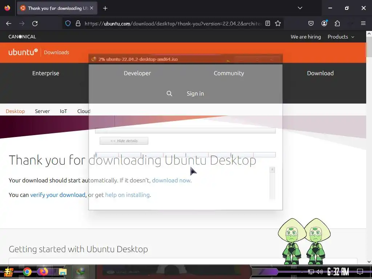Open the Pocket save icon
The width and height of the screenshot is (372, 279).
(311, 24)
